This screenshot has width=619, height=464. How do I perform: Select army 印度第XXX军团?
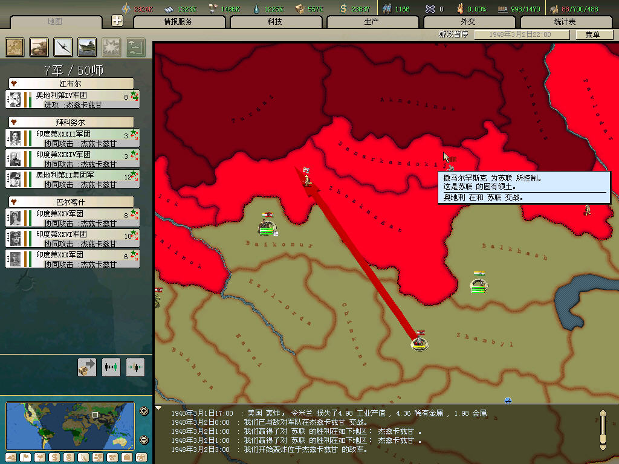click(x=73, y=259)
